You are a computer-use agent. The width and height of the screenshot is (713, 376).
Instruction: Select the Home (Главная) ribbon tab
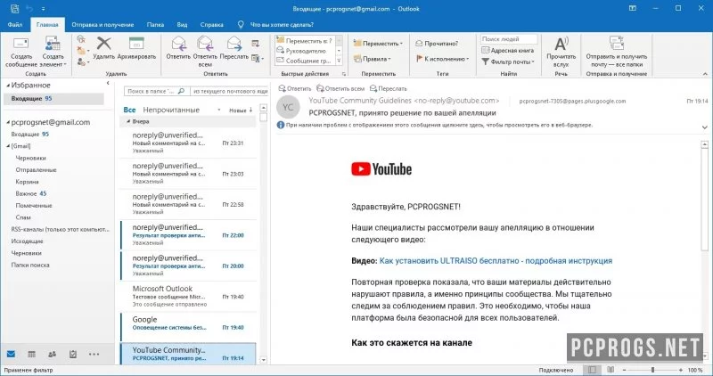[47, 25]
